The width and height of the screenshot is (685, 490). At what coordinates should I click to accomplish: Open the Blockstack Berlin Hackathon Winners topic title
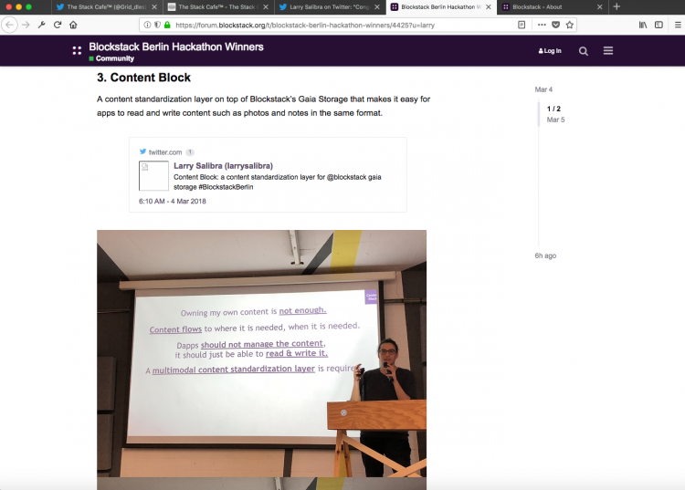coord(176,47)
